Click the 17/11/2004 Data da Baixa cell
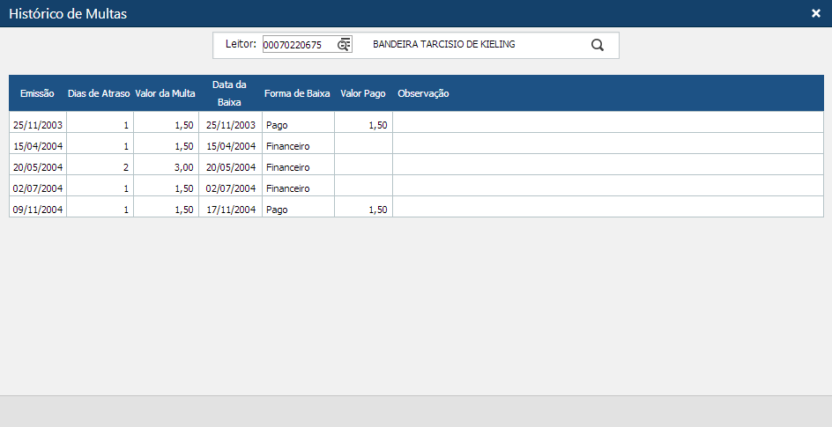The width and height of the screenshot is (832, 427). (x=231, y=210)
